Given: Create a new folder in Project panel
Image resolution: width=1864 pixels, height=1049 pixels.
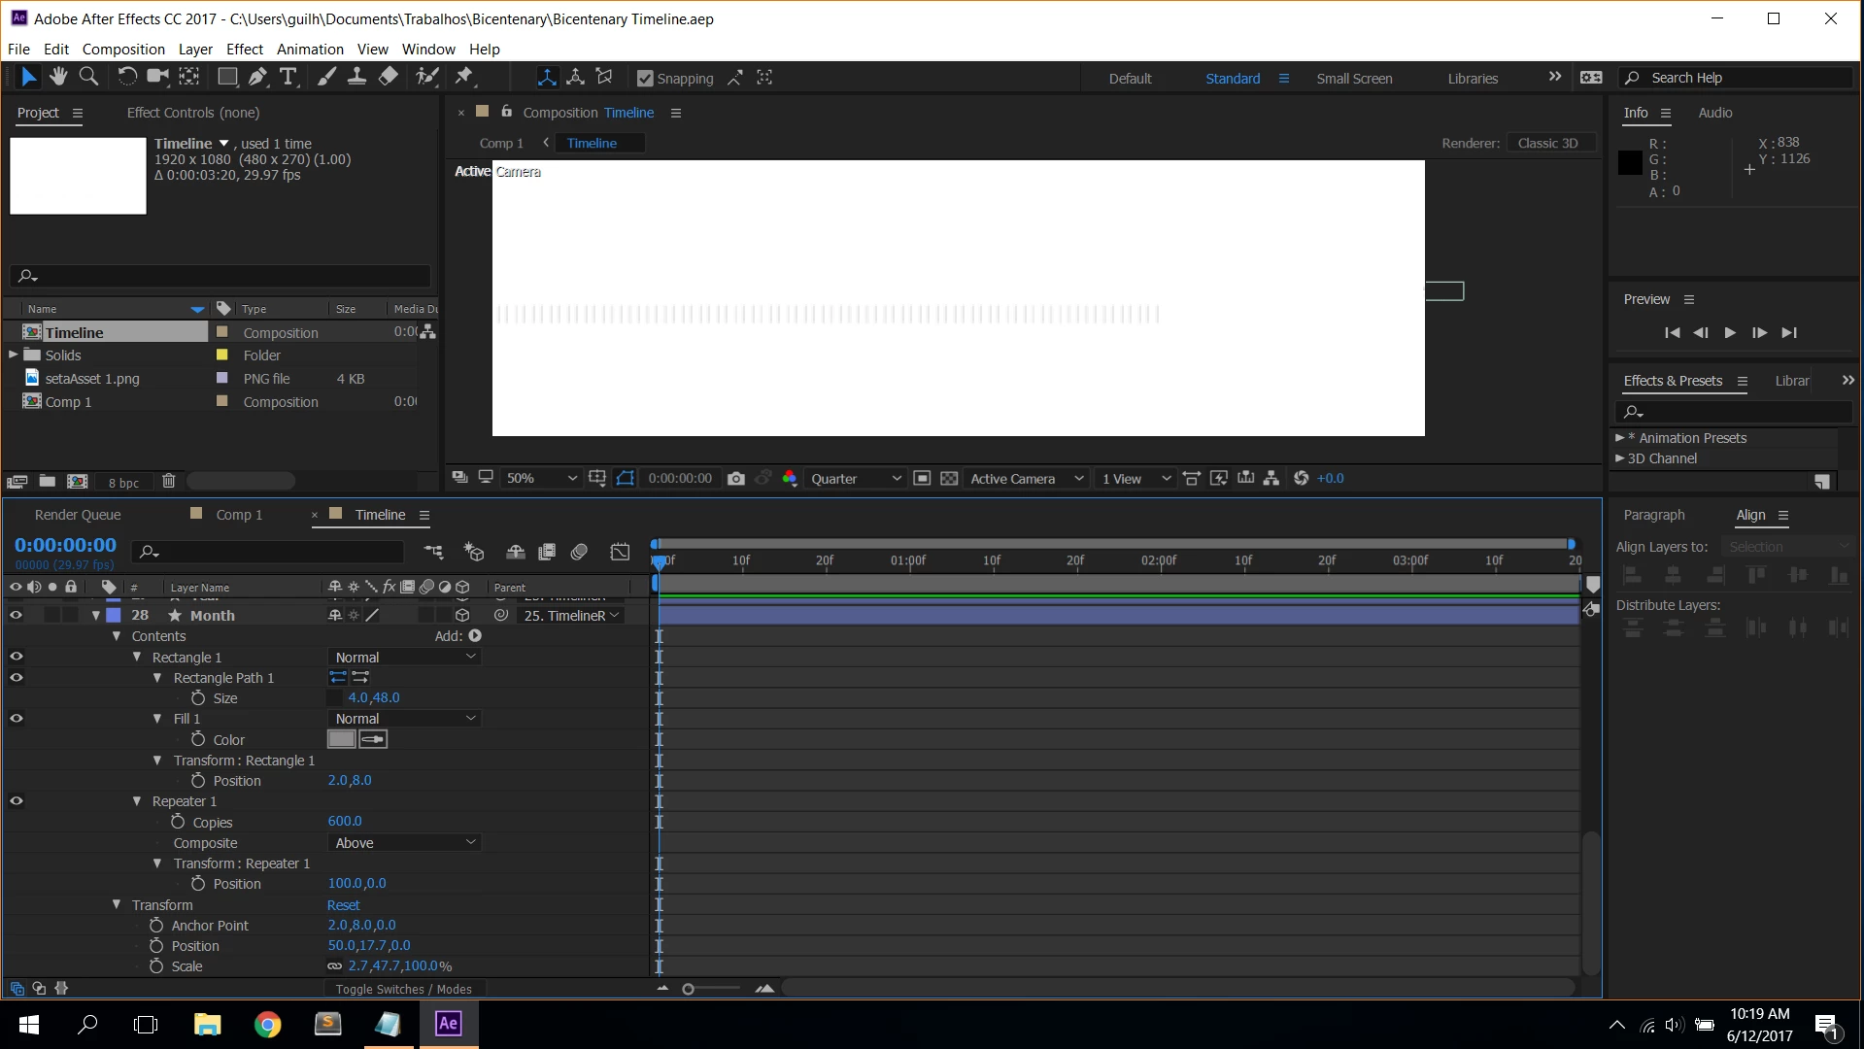Looking at the screenshot, I should coord(47,481).
